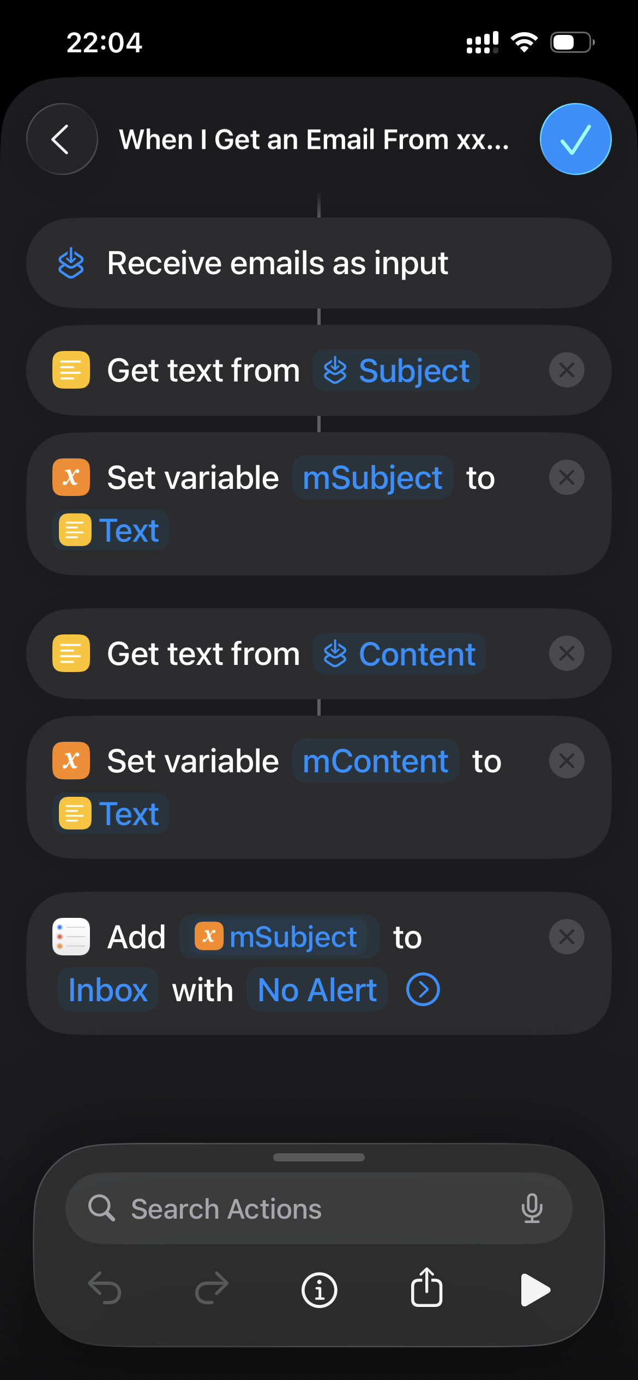
Task: Open the share sheet icon
Action: pos(426,1288)
